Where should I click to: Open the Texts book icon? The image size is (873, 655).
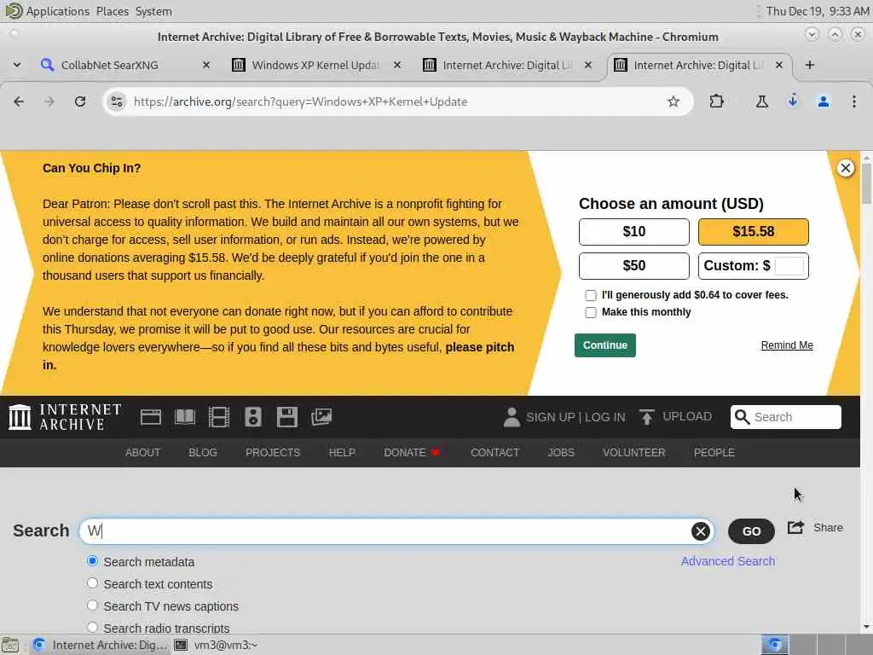point(185,416)
